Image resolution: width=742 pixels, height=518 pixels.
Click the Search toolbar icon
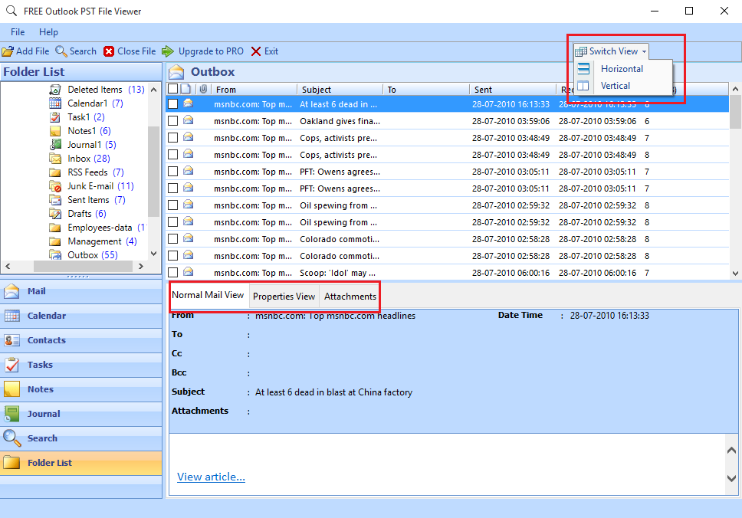tap(76, 51)
